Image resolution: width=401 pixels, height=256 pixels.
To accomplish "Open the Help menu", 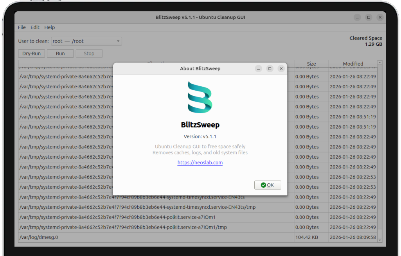I will pos(49,27).
